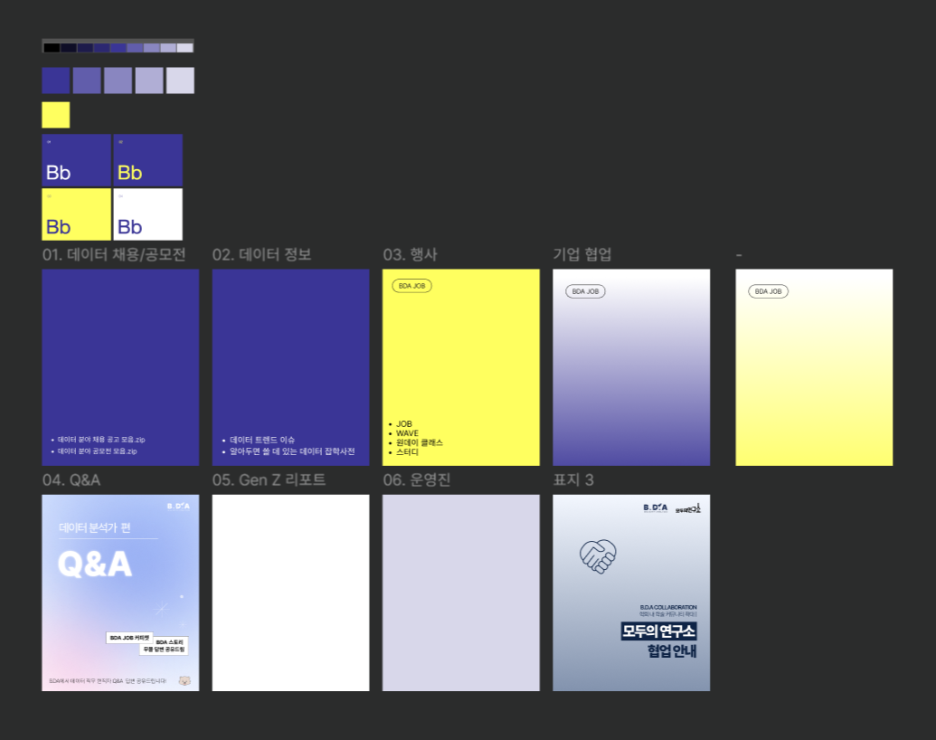936x740 pixels.
Task: Select BDA JOB pill on yellow 행사 frame
Action: tap(411, 286)
